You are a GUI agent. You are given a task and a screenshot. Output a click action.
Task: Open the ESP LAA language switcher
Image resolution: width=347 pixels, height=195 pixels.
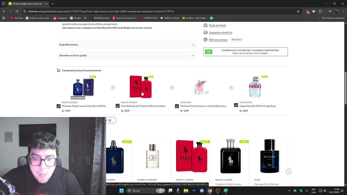[x=313, y=191]
